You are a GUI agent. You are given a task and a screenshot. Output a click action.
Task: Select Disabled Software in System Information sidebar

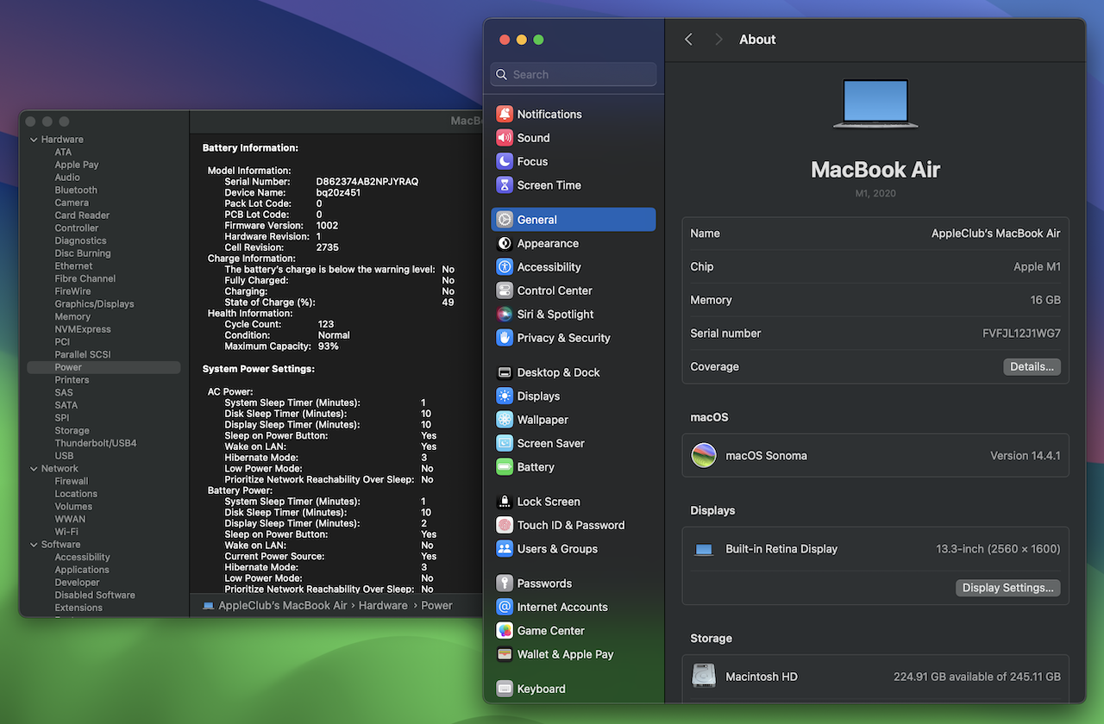click(95, 595)
